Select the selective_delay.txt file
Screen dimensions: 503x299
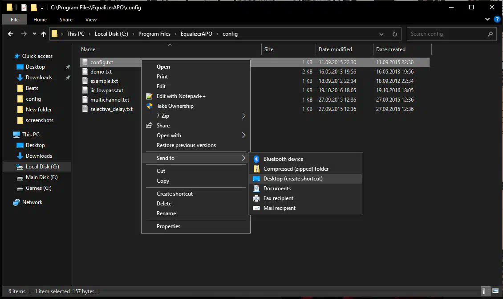255,109
